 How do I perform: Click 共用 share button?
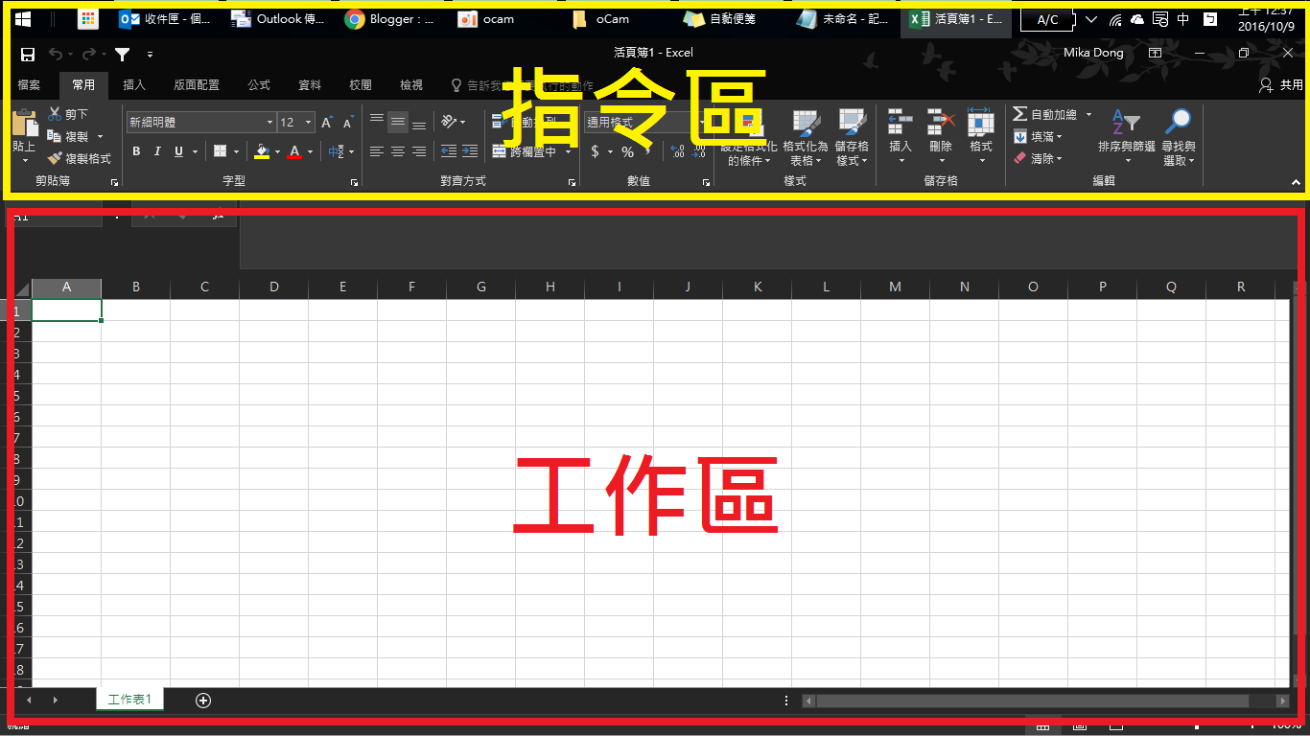pyautogui.click(x=1282, y=85)
